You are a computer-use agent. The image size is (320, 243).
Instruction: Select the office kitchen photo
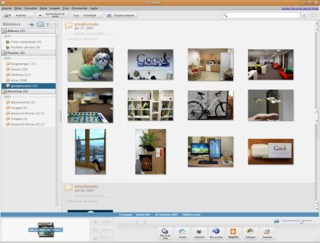(x=211, y=64)
